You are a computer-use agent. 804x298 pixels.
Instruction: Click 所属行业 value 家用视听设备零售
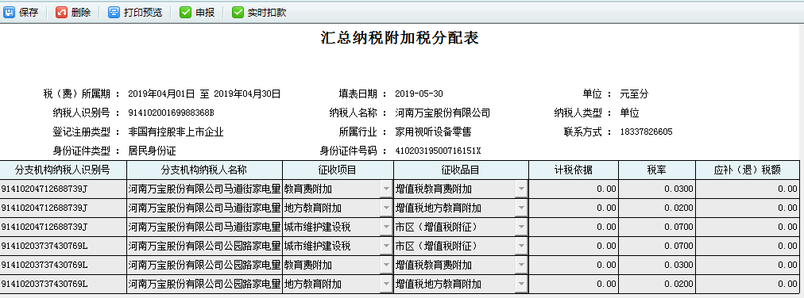click(433, 132)
